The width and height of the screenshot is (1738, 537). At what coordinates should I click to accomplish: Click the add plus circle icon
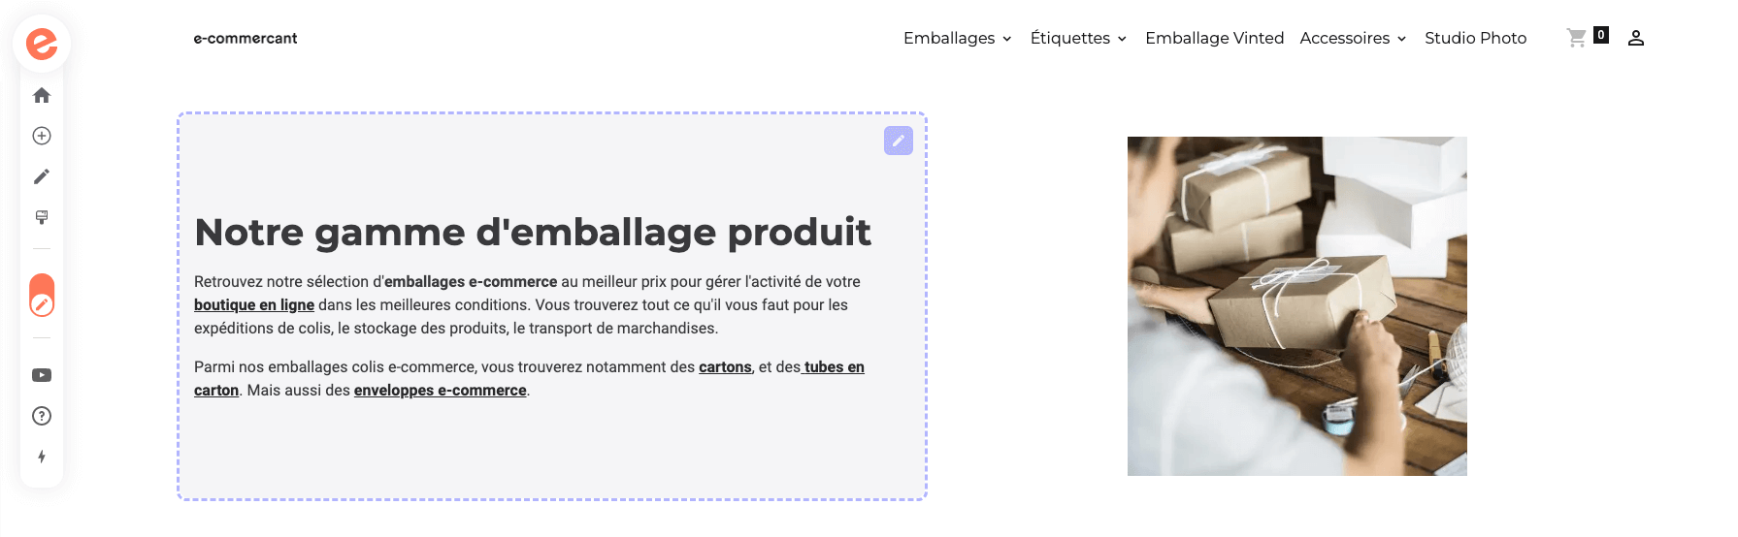pos(42,136)
